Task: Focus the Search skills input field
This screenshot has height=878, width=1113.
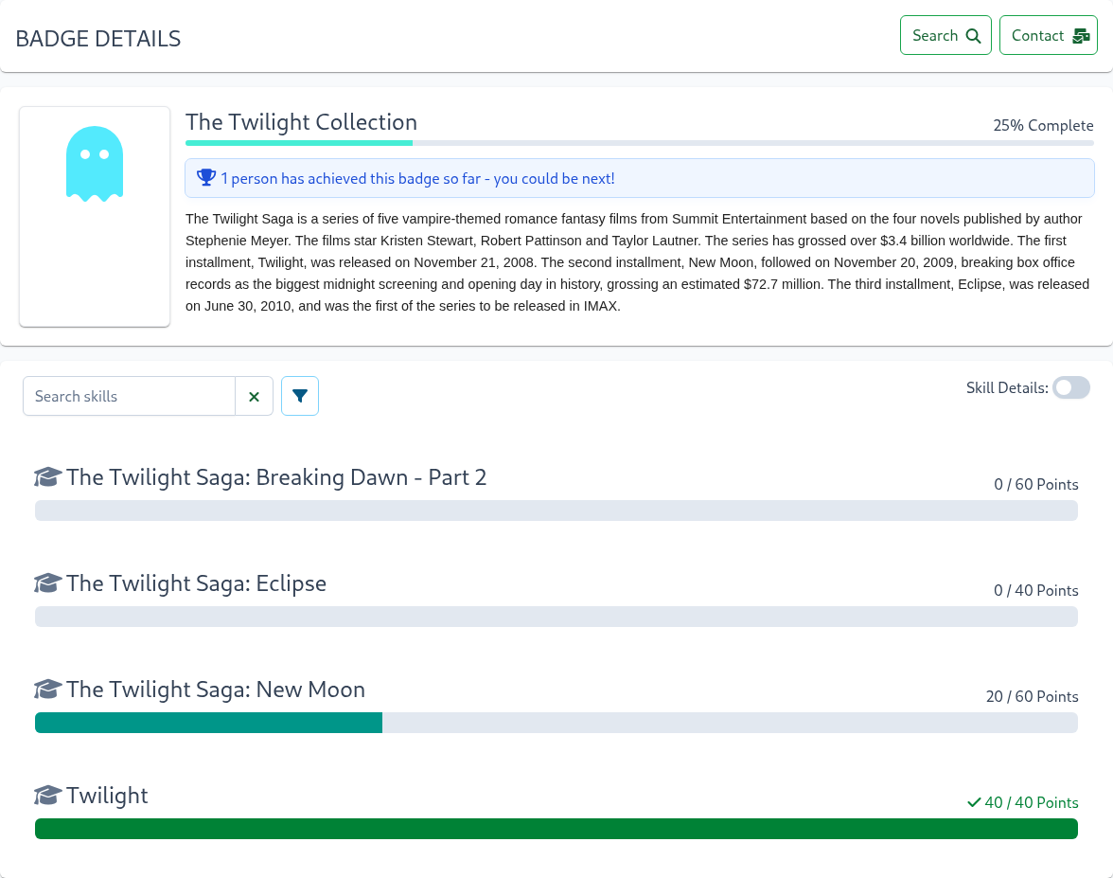Action: point(129,396)
